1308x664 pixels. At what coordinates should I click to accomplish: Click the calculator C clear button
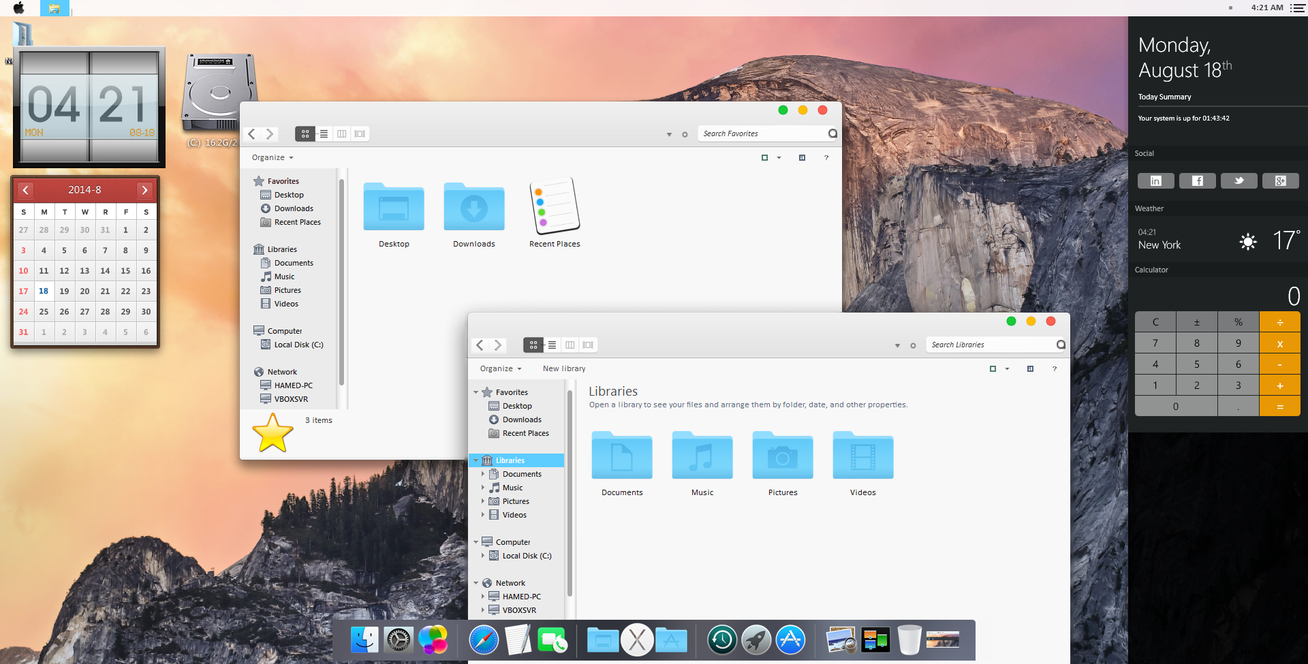(x=1155, y=321)
